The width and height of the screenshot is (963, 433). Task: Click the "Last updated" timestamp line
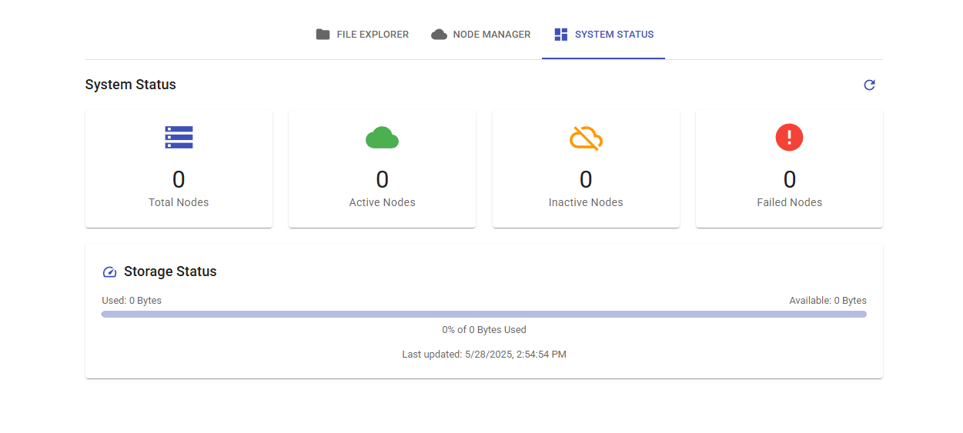click(484, 355)
